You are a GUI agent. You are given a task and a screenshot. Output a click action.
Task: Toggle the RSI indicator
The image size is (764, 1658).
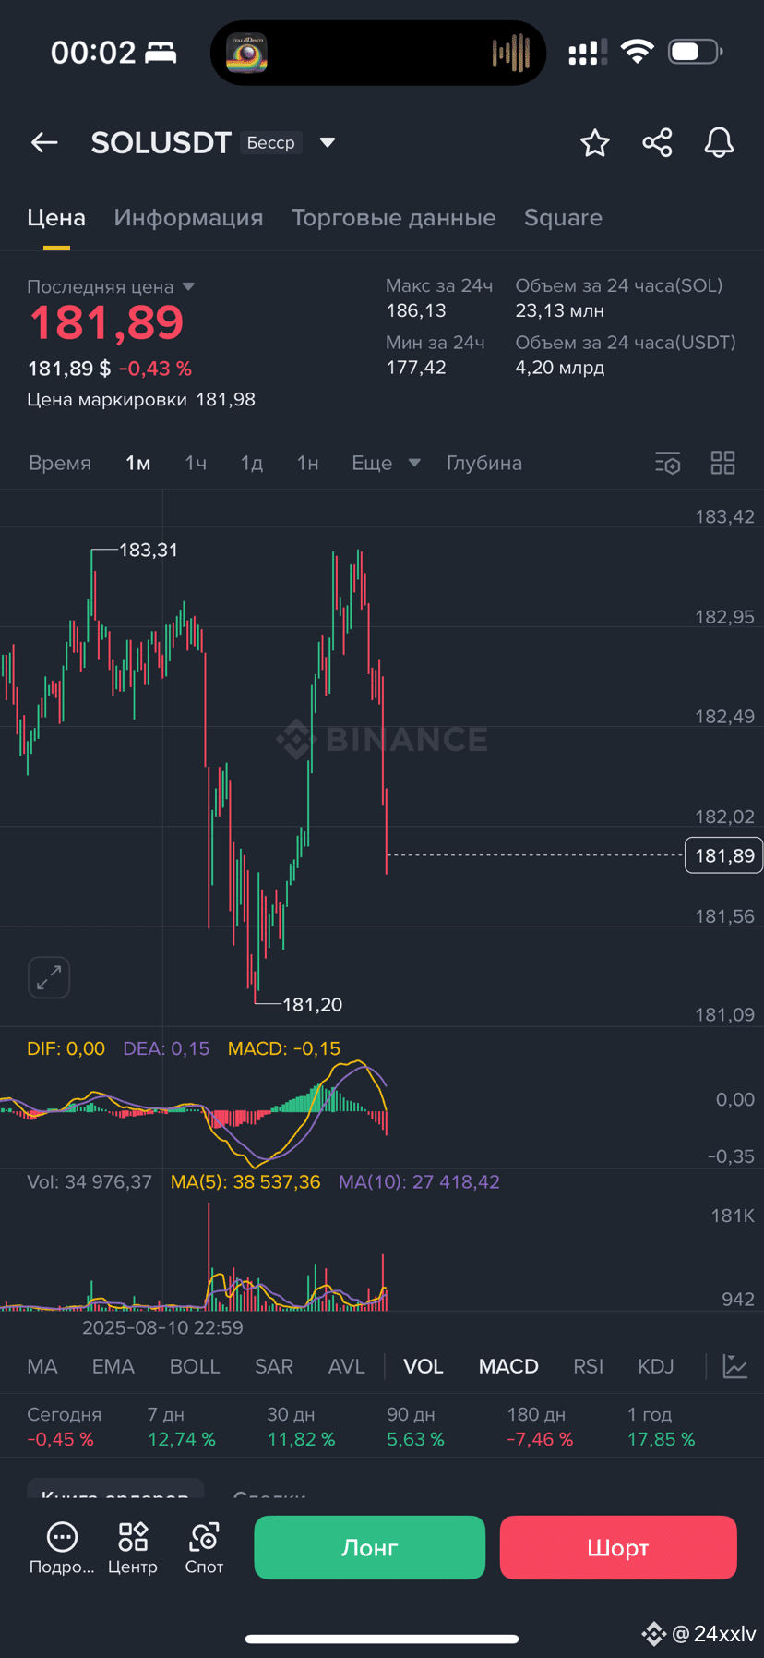click(x=589, y=1366)
